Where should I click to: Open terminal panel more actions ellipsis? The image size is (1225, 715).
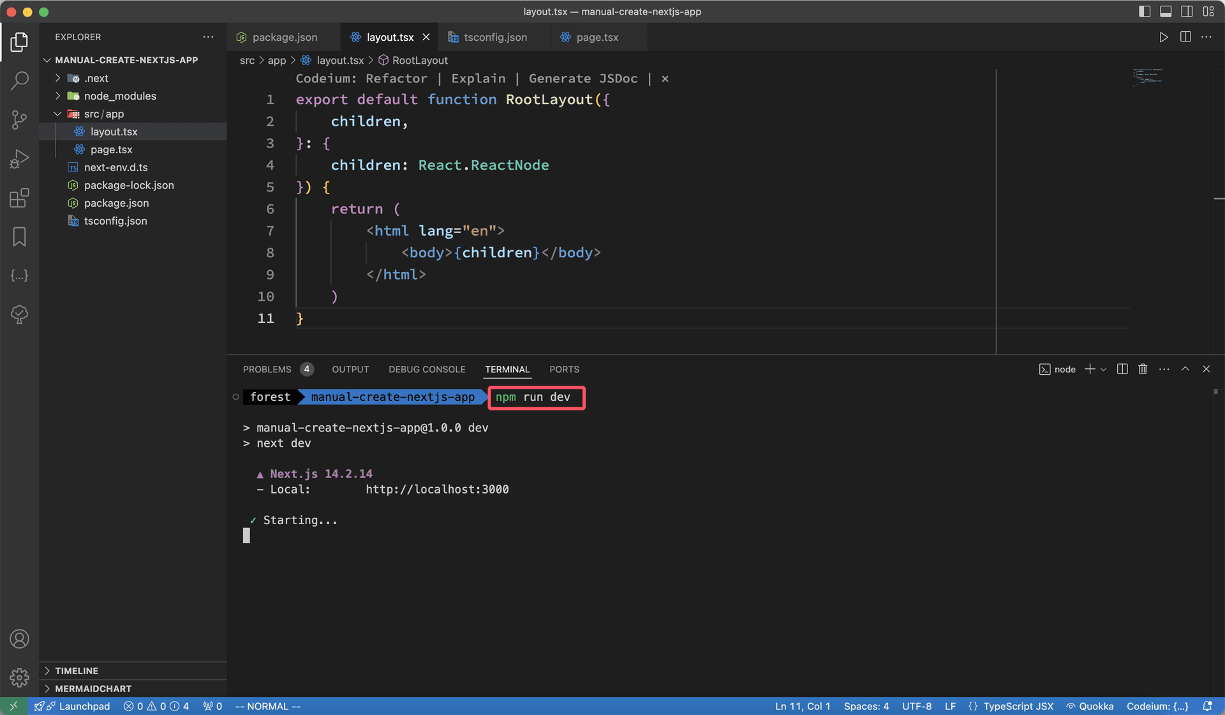point(1164,369)
